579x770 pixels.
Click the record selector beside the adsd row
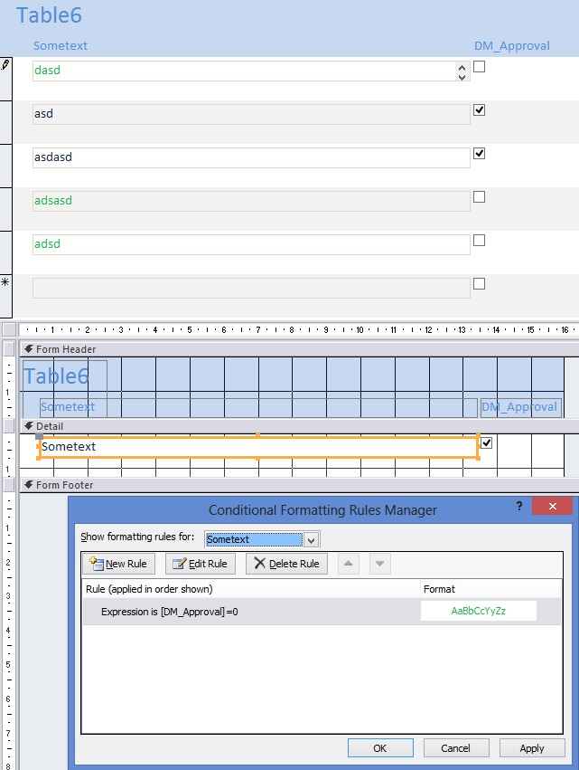tap(6, 253)
